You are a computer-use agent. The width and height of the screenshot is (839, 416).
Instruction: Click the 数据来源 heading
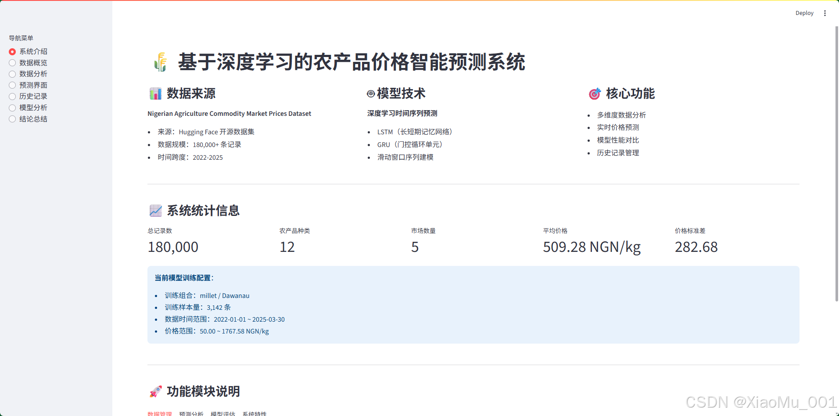click(x=191, y=93)
